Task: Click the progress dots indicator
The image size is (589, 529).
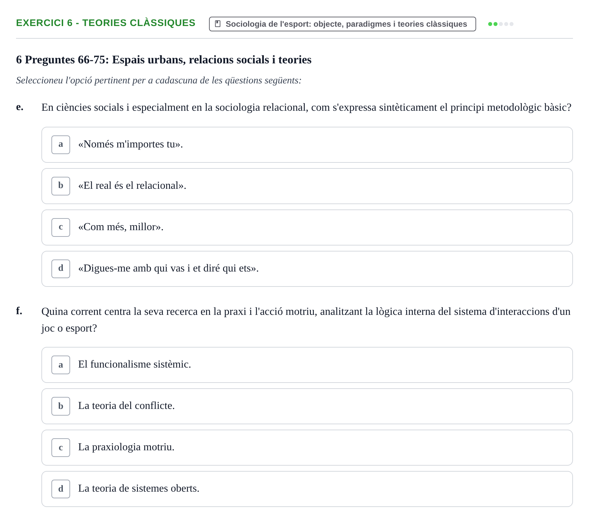Action: 501,24
